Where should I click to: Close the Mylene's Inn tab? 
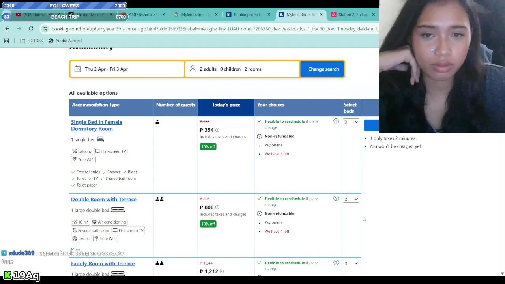(217, 15)
